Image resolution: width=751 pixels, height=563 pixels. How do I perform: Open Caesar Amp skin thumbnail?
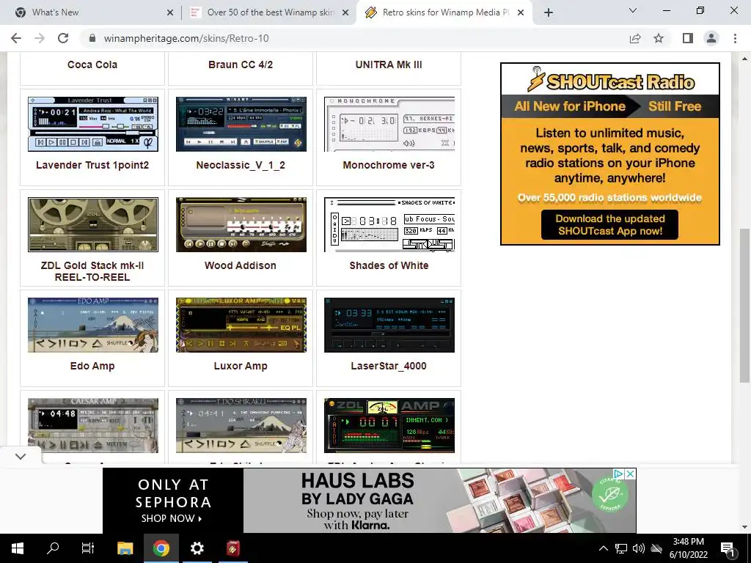(93, 426)
